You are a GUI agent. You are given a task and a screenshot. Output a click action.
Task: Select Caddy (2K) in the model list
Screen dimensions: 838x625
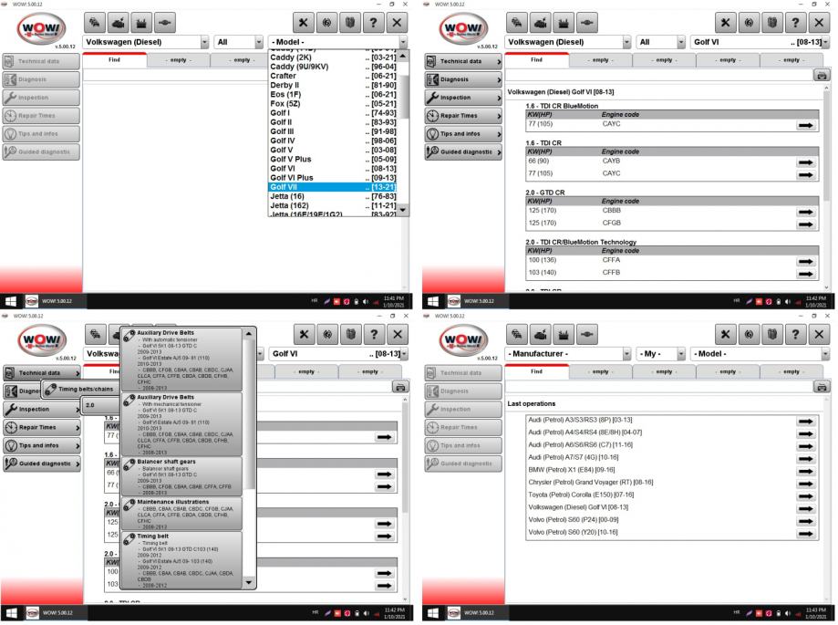pos(333,57)
